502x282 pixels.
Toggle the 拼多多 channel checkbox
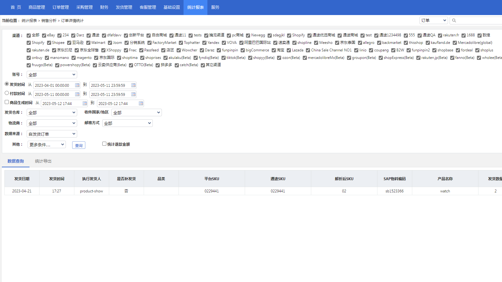tap(158, 65)
